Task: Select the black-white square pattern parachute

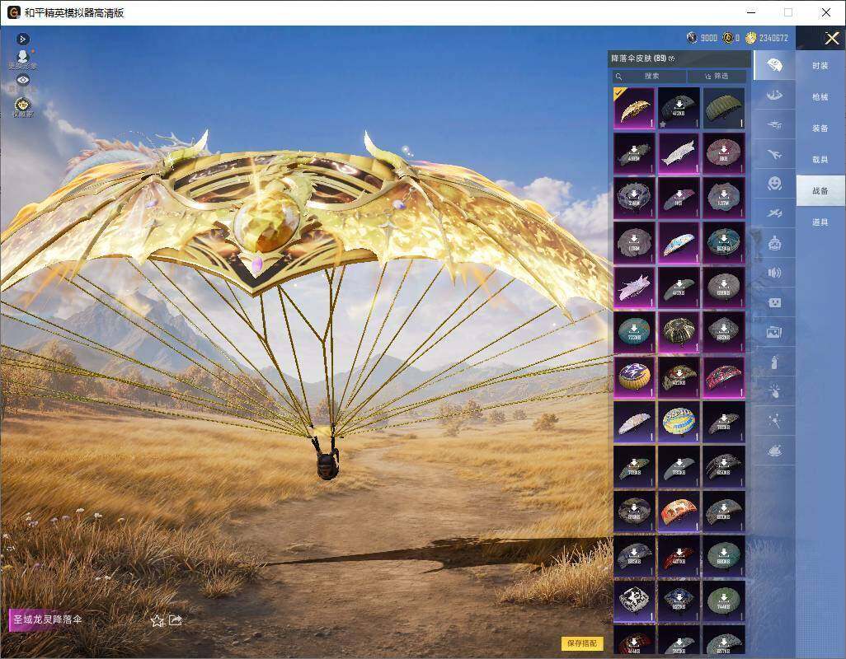Action: [x=634, y=601]
